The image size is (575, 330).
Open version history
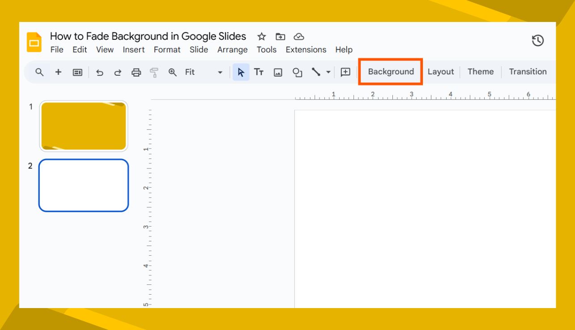pos(537,40)
